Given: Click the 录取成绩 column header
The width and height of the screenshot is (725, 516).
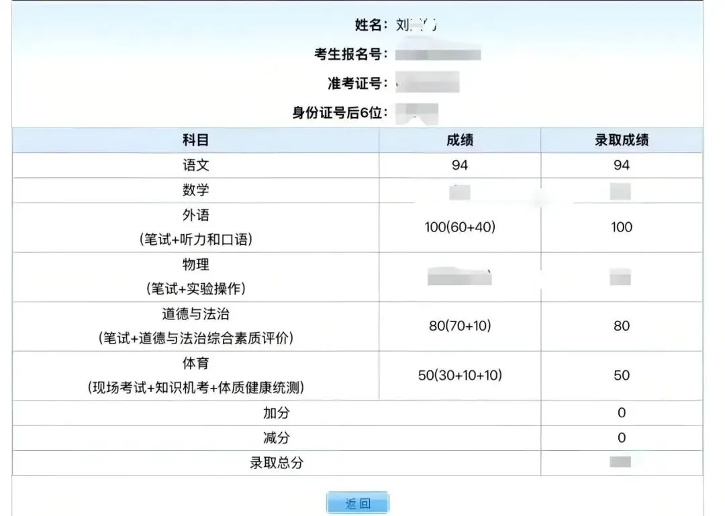Looking at the screenshot, I should (622, 140).
